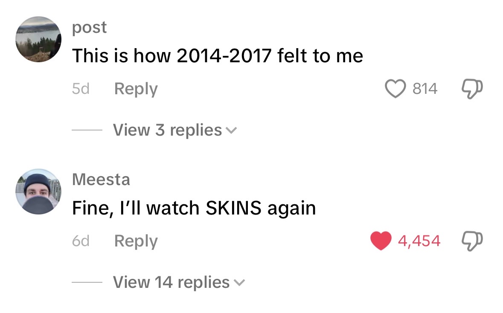Open Meesta's profile picture

click(38, 191)
